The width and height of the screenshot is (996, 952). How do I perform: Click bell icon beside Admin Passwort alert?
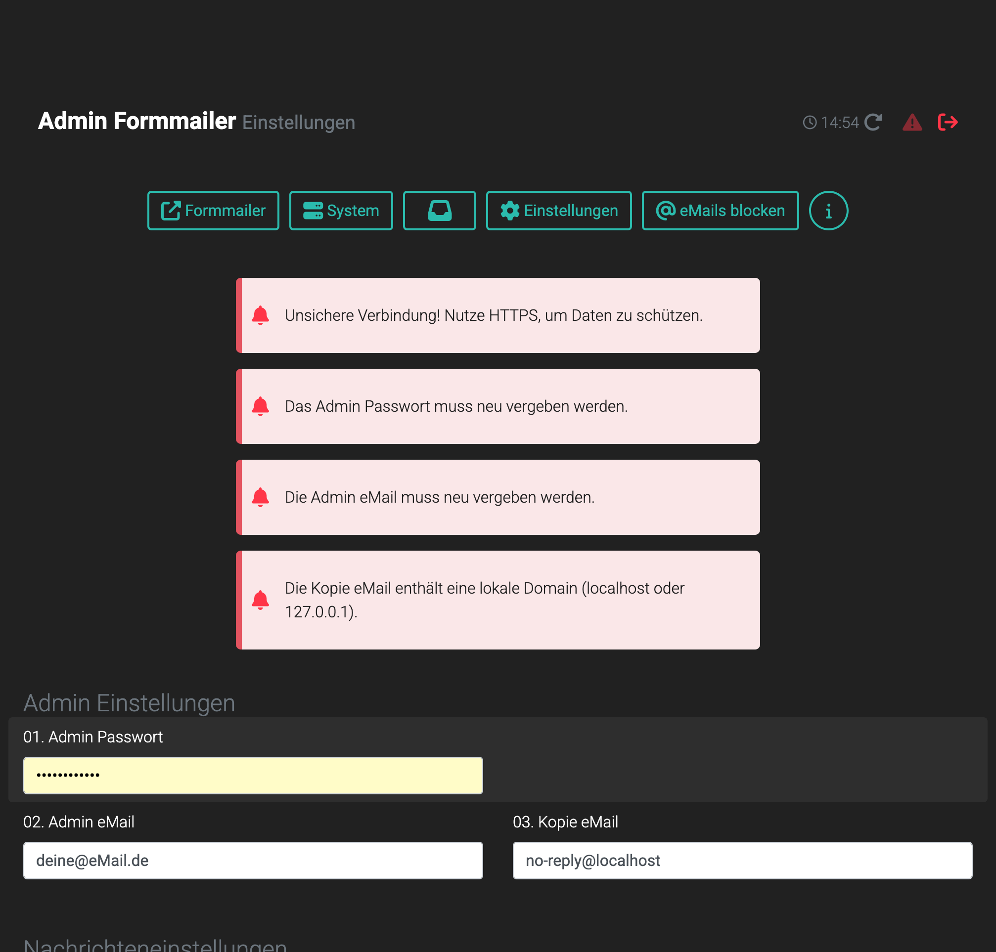click(261, 406)
